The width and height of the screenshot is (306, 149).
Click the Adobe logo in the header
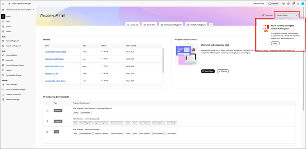9,4
